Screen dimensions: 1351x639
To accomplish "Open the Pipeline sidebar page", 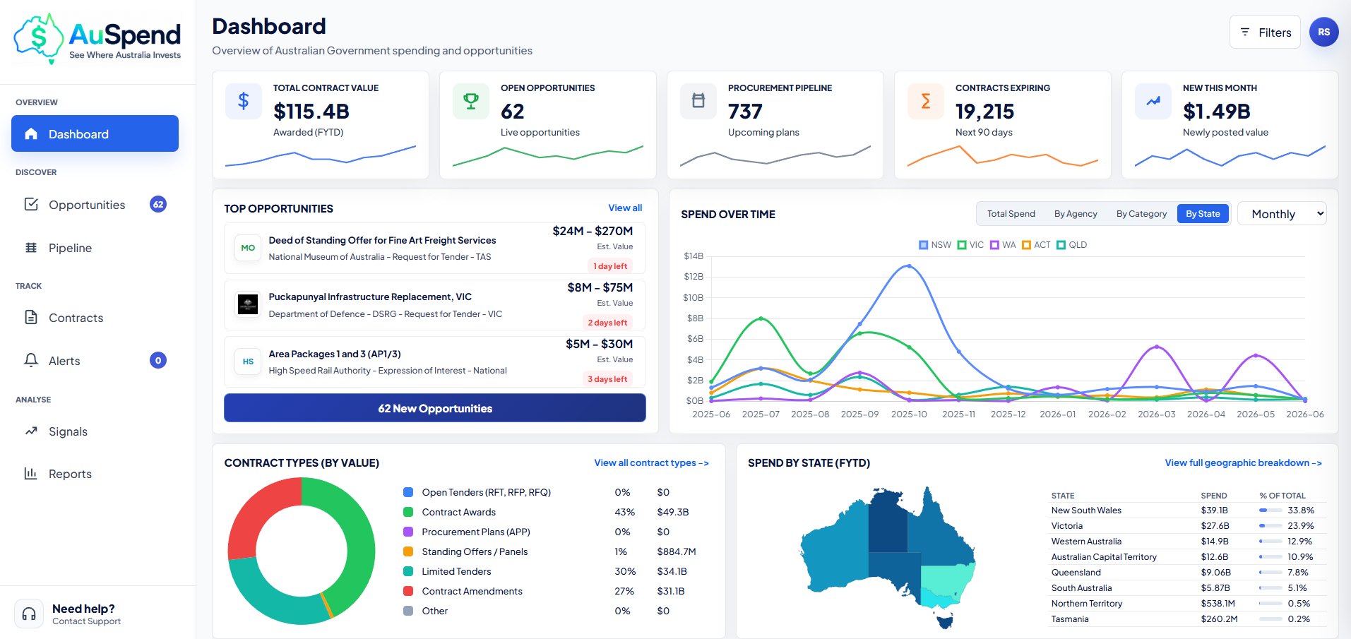I will click(x=95, y=248).
